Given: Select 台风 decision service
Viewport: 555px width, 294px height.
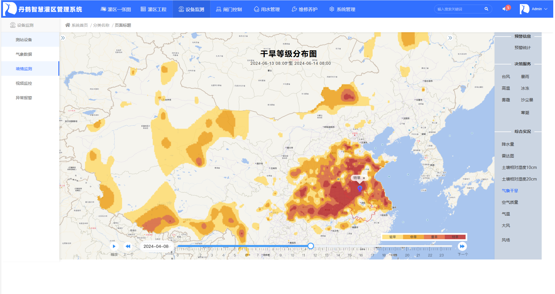Looking at the screenshot, I should coord(506,77).
